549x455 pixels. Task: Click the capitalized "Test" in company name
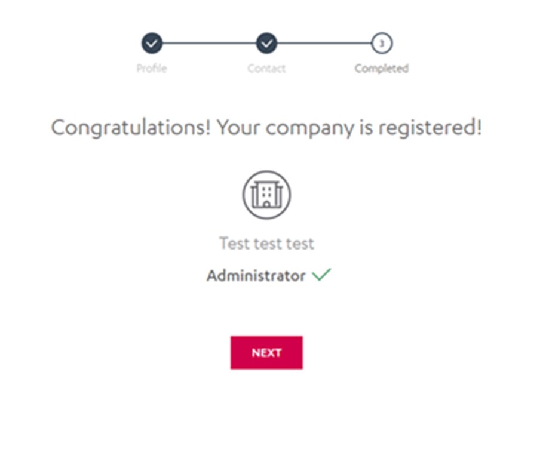(x=233, y=244)
